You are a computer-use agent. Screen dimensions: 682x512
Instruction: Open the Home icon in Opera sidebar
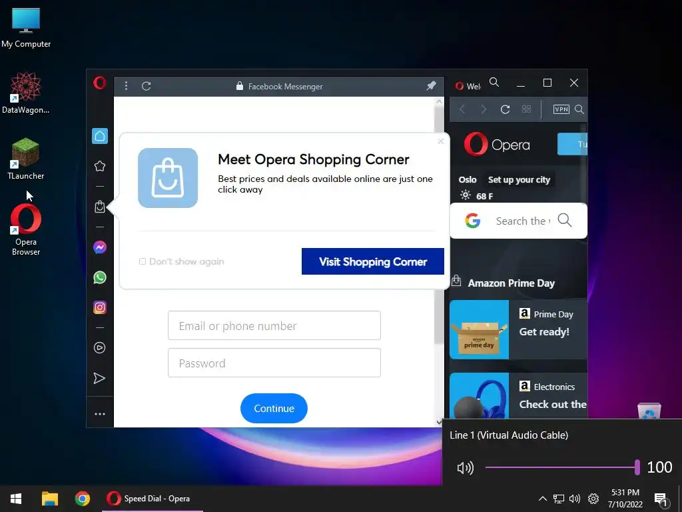100,136
